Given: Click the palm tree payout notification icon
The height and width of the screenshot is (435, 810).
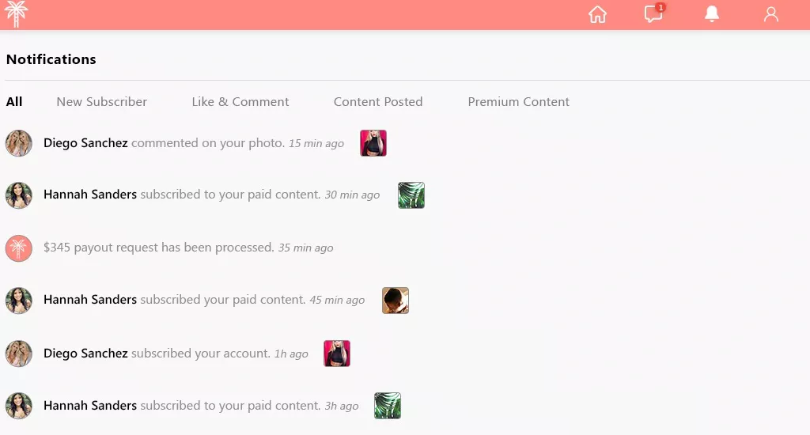Looking at the screenshot, I should pos(19,248).
